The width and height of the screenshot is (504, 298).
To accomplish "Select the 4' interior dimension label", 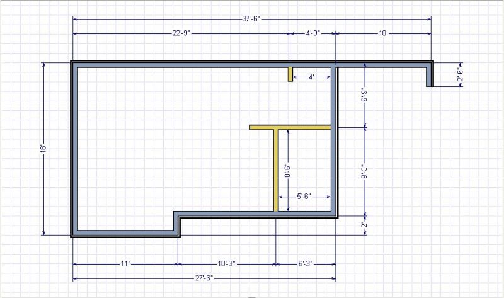I will pos(311,77).
